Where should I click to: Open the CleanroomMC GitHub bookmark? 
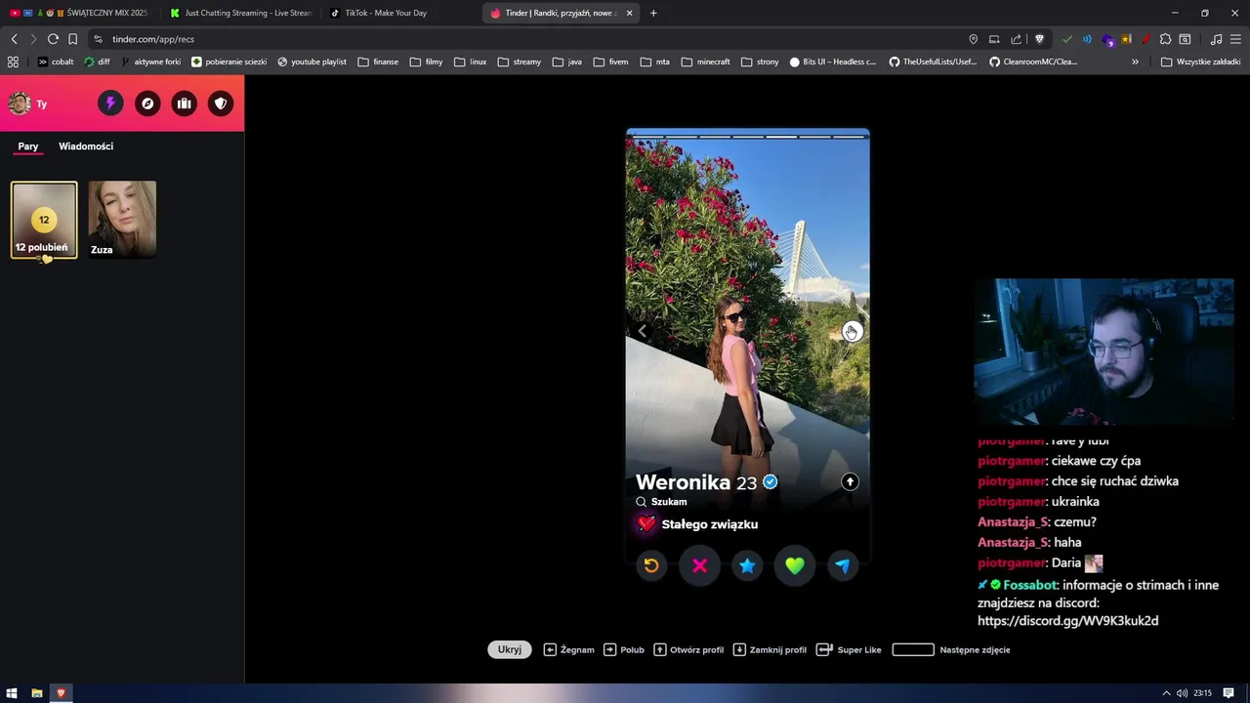tap(1033, 62)
